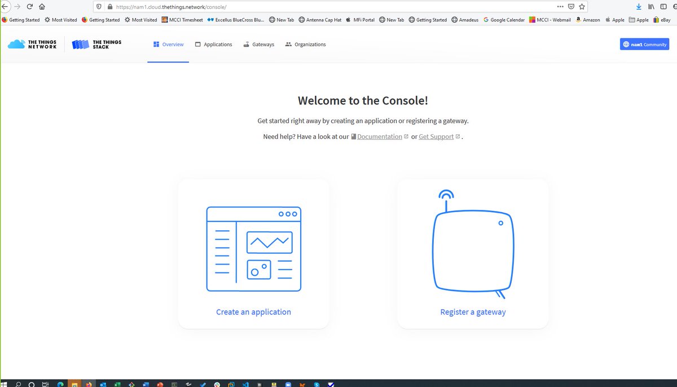The image size is (677, 387).
Task: Open the eBay bookmark
Action: 661,20
